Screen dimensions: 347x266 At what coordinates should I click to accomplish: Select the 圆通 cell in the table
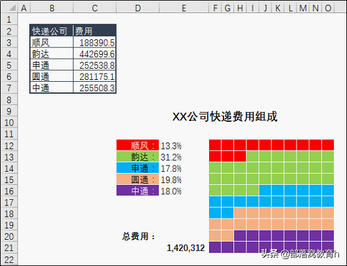point(51,76)
